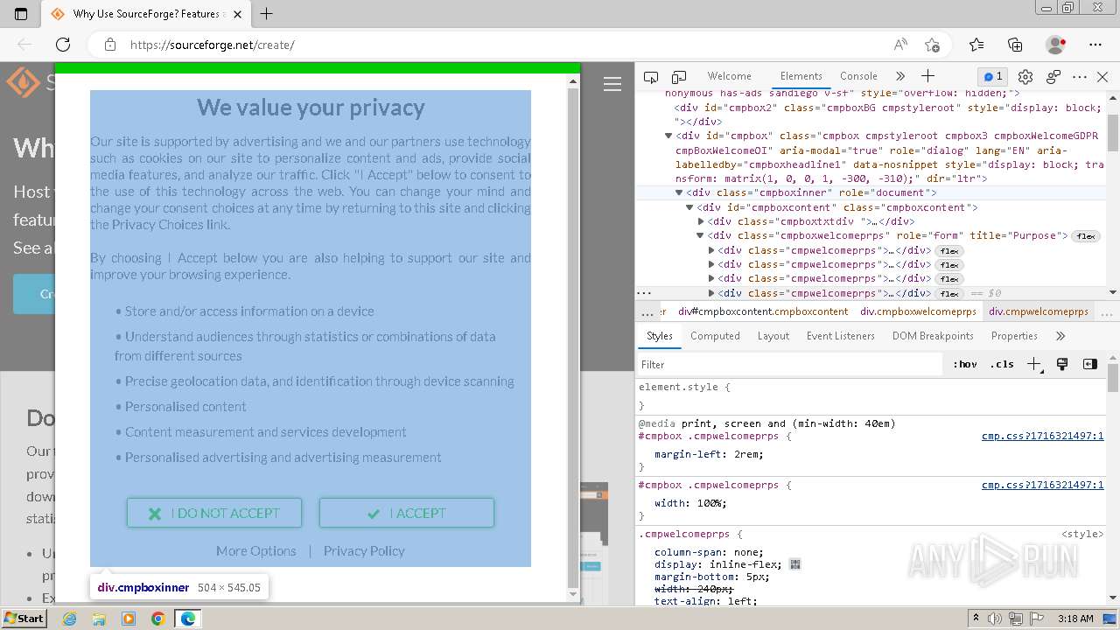Click the Read aloud icon in address bar

click(900, 45)
